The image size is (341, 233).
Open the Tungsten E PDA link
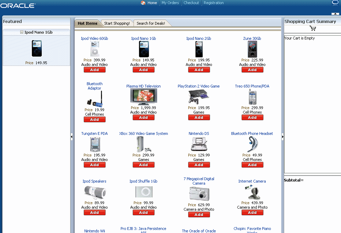pyautogui.click(x=94, y=133)
